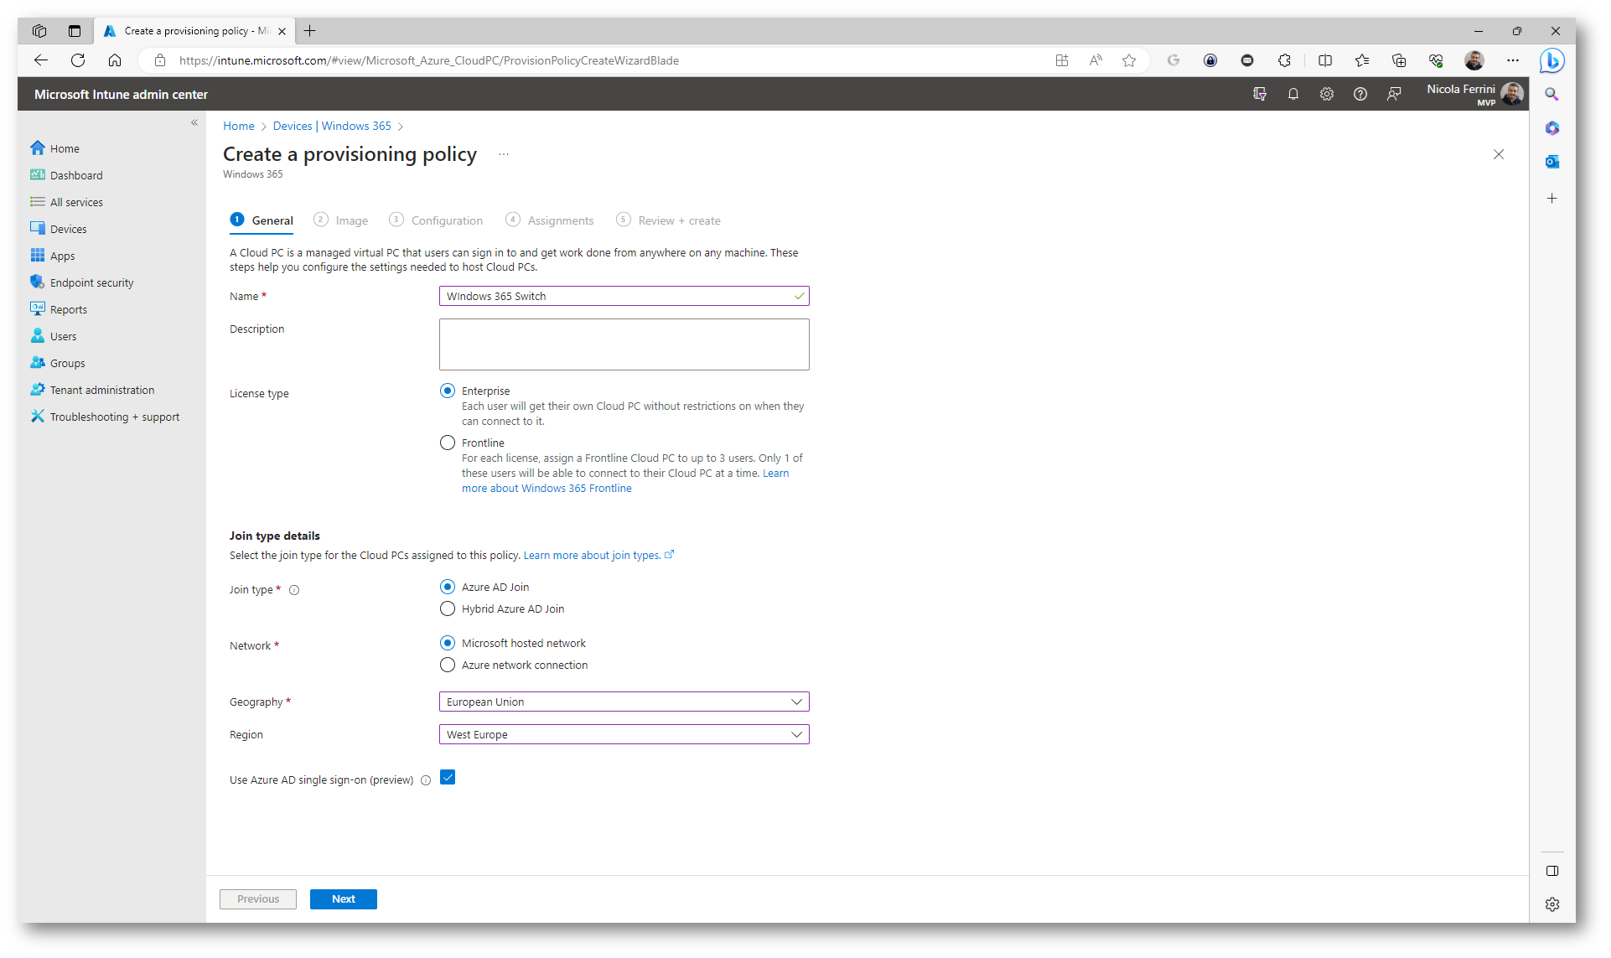Image resolution: width=1611 pixels, height=958 pixels.
Task: Click the feedback icon in header
Action: (x=1394, y=94)
